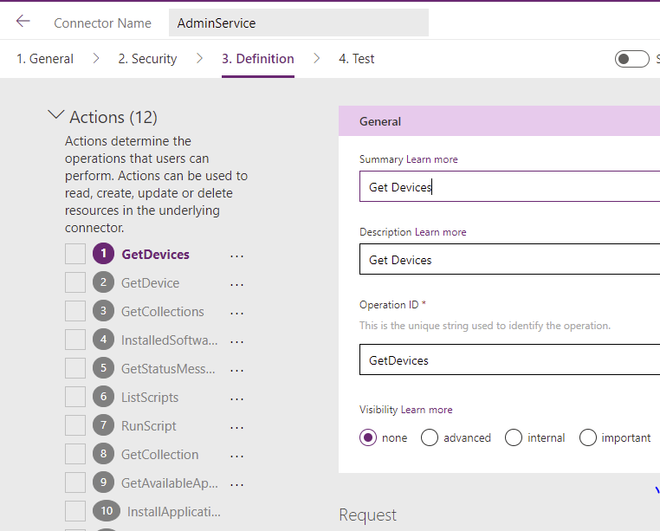The width and height of the screenshot is (660, 531).
Task: Open the more options menu for RunScript
Action: pyautogui.click(x=237, y=427)
